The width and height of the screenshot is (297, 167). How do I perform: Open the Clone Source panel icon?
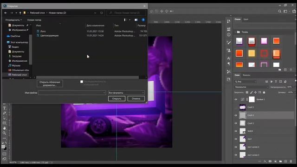point(229,50)
